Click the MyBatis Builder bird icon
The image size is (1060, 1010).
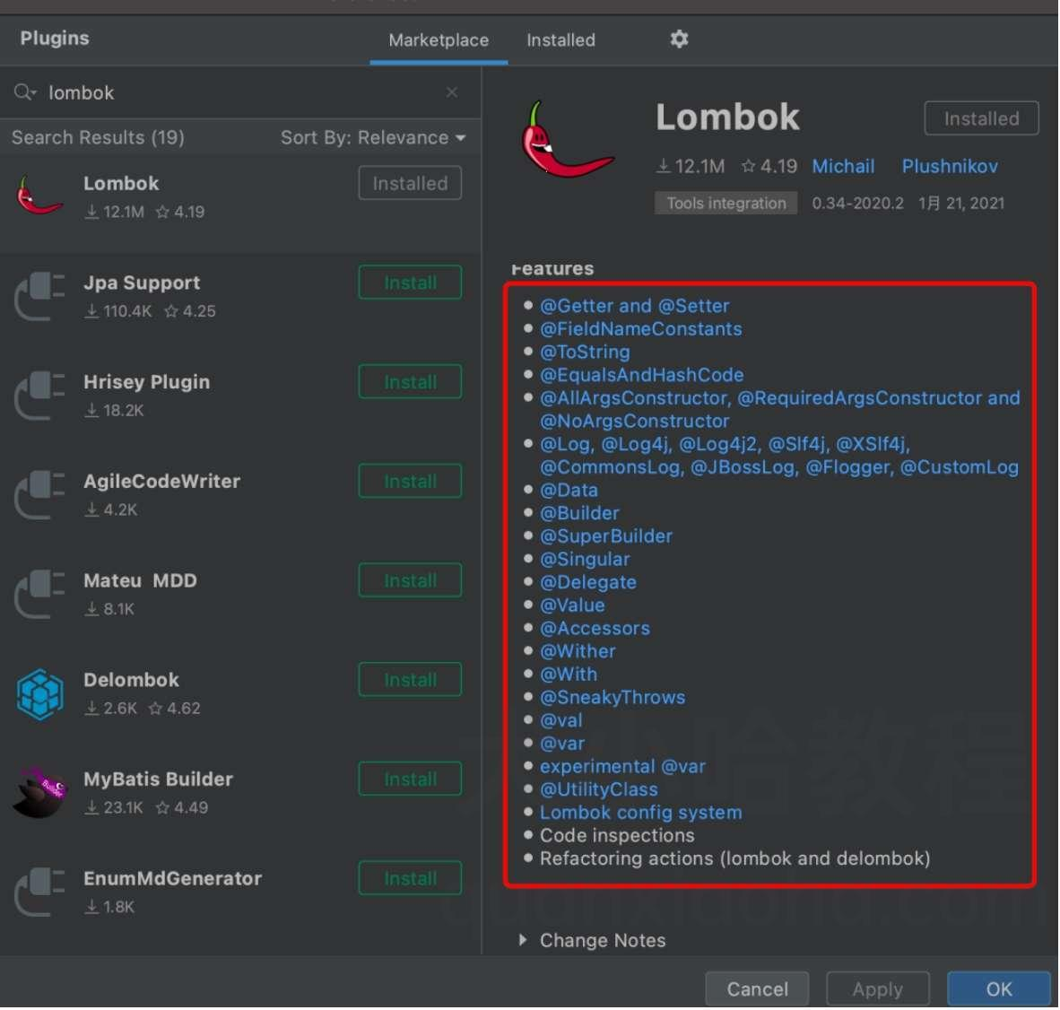40,793
